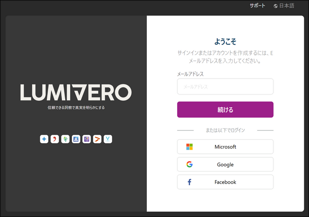This screenshot has height=217, width=309.
Task: Click the LUMIVERO logo
Action: point(76,93)
